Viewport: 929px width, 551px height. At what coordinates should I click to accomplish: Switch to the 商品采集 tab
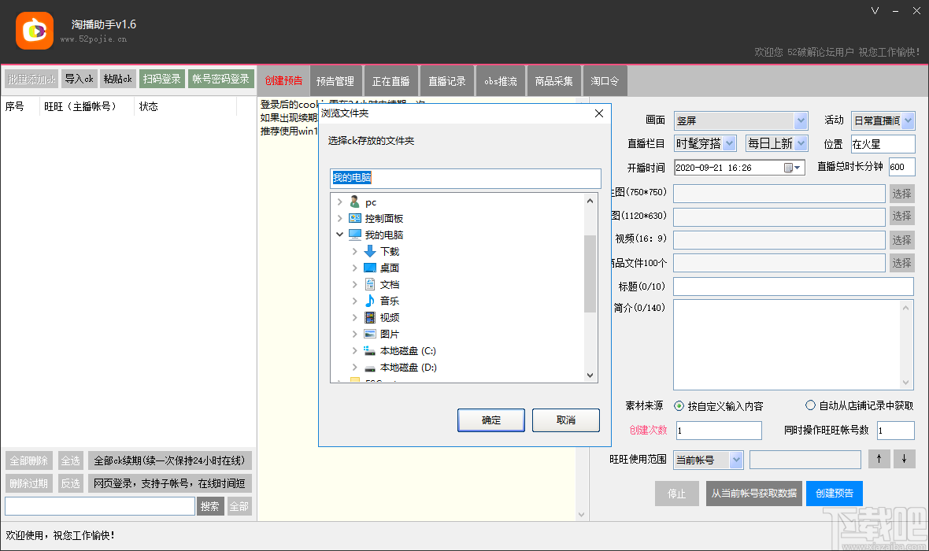(554, 80)
